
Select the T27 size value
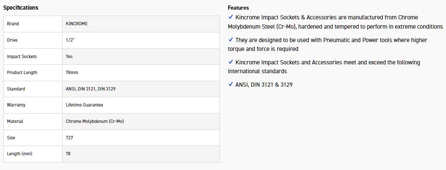tap(70, 138)
